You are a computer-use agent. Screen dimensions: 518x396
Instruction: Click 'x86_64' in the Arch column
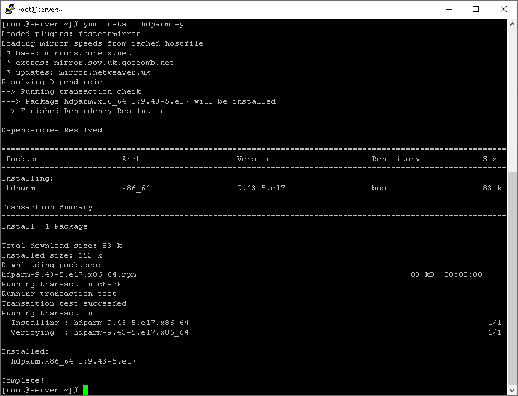click(136, 188)
